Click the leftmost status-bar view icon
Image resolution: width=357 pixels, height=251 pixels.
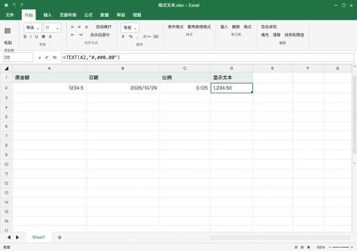click(296, 248)
